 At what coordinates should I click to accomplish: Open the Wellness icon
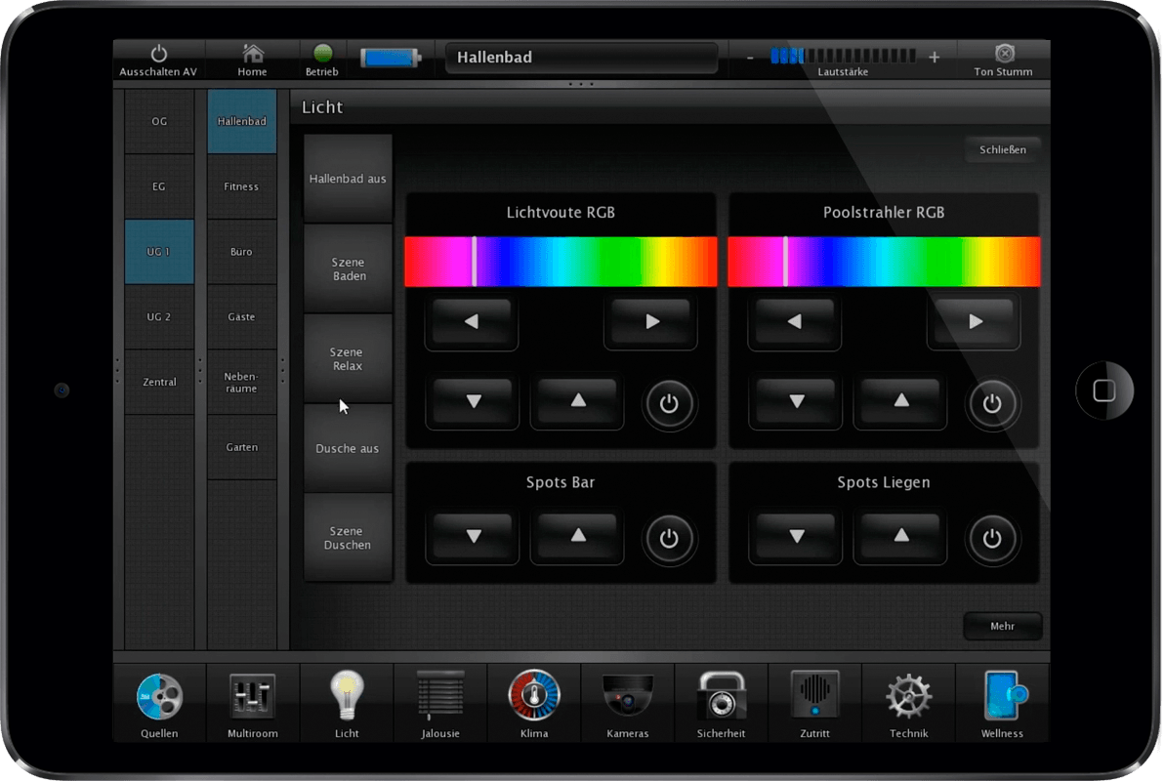pyautogui.click(x=1002, y=697)
